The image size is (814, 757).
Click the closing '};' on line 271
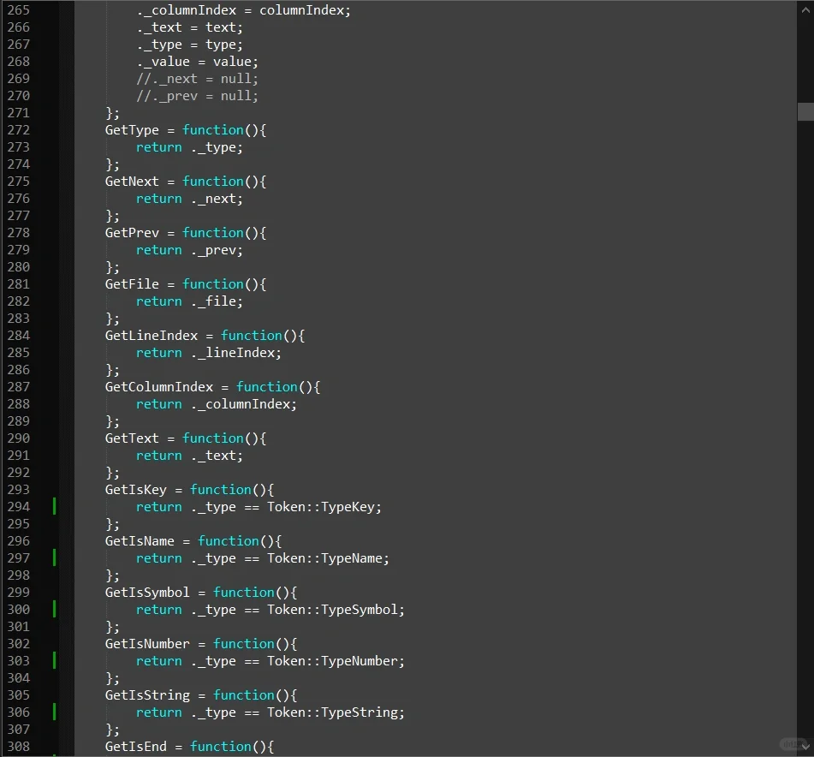[113, 113]
